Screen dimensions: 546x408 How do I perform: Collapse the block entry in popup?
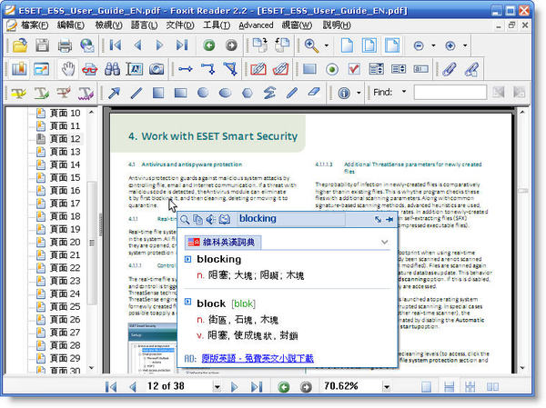coord(188,302)
